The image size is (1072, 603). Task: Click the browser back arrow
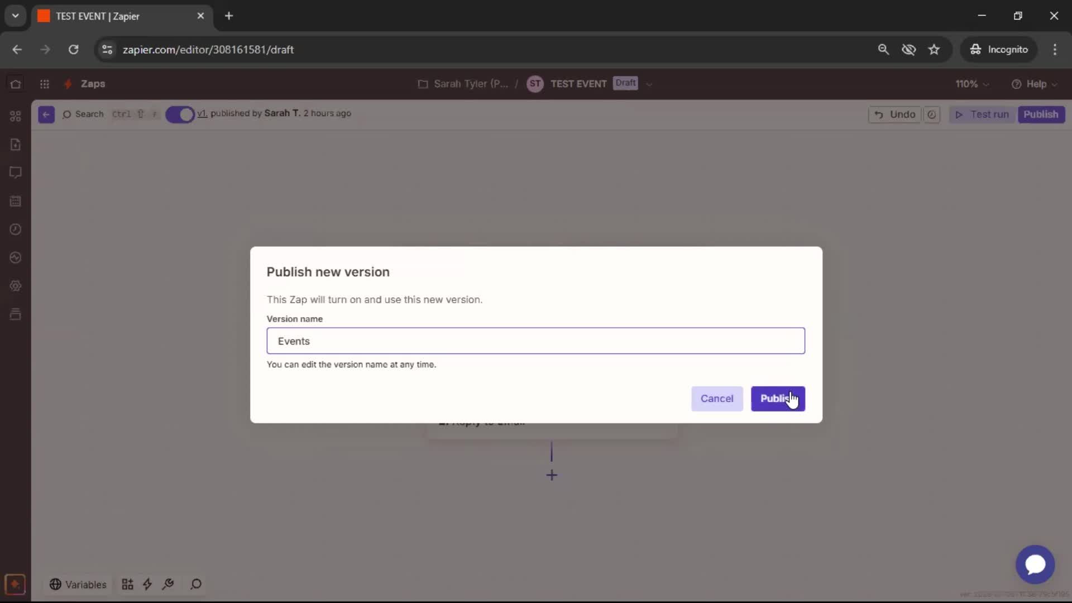17,50
